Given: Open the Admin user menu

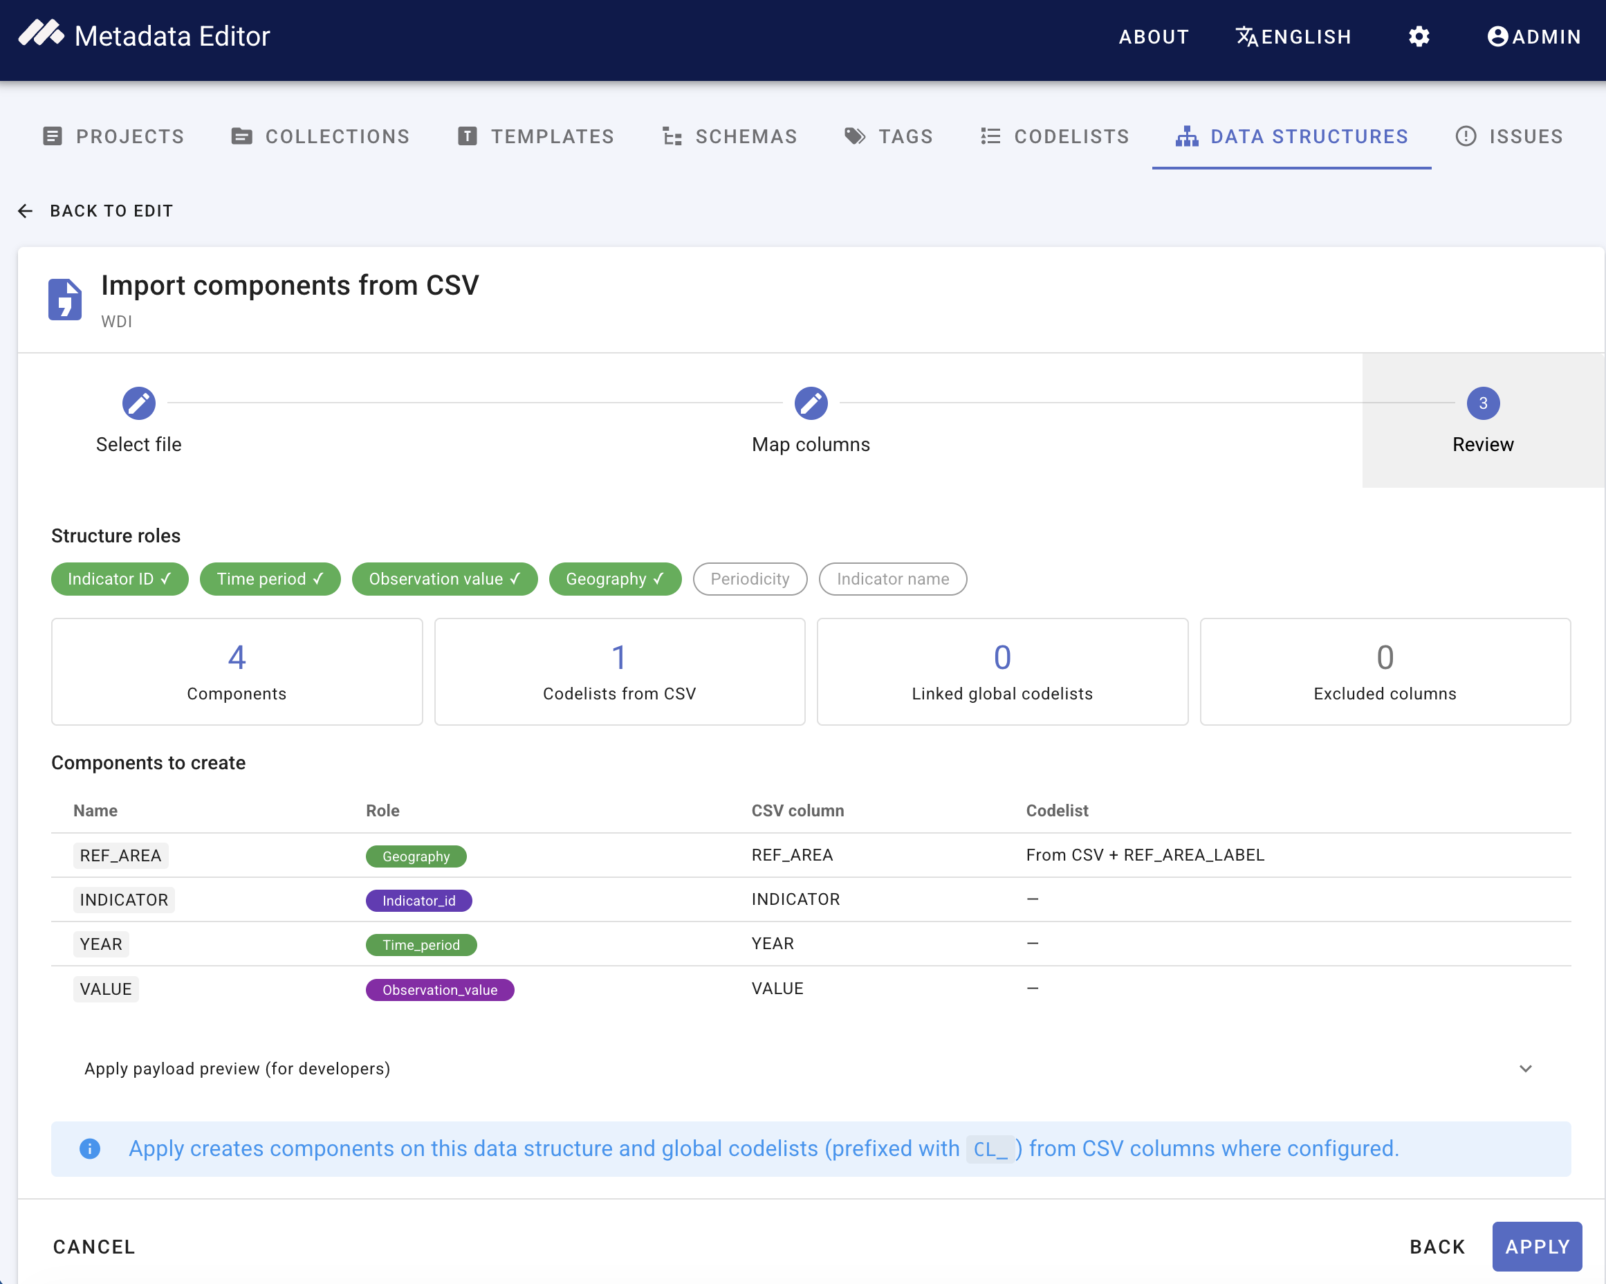Looking at the screenshot, I should point(1534,37).
